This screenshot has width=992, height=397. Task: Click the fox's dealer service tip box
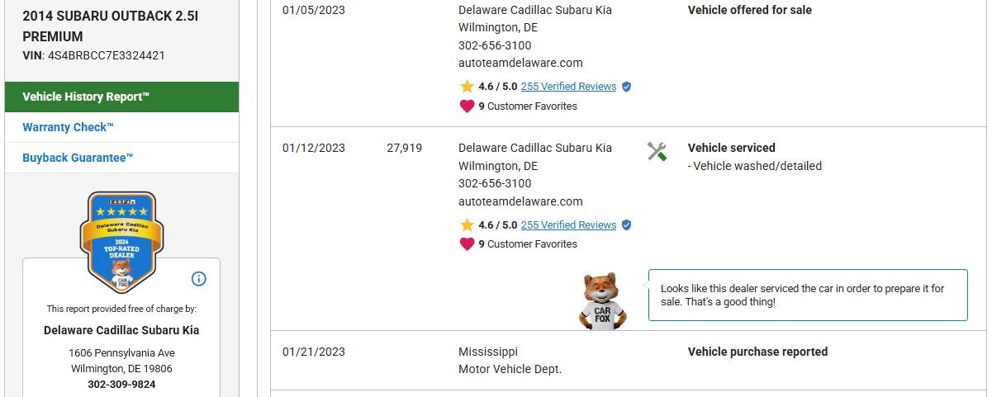pos(807,295)
